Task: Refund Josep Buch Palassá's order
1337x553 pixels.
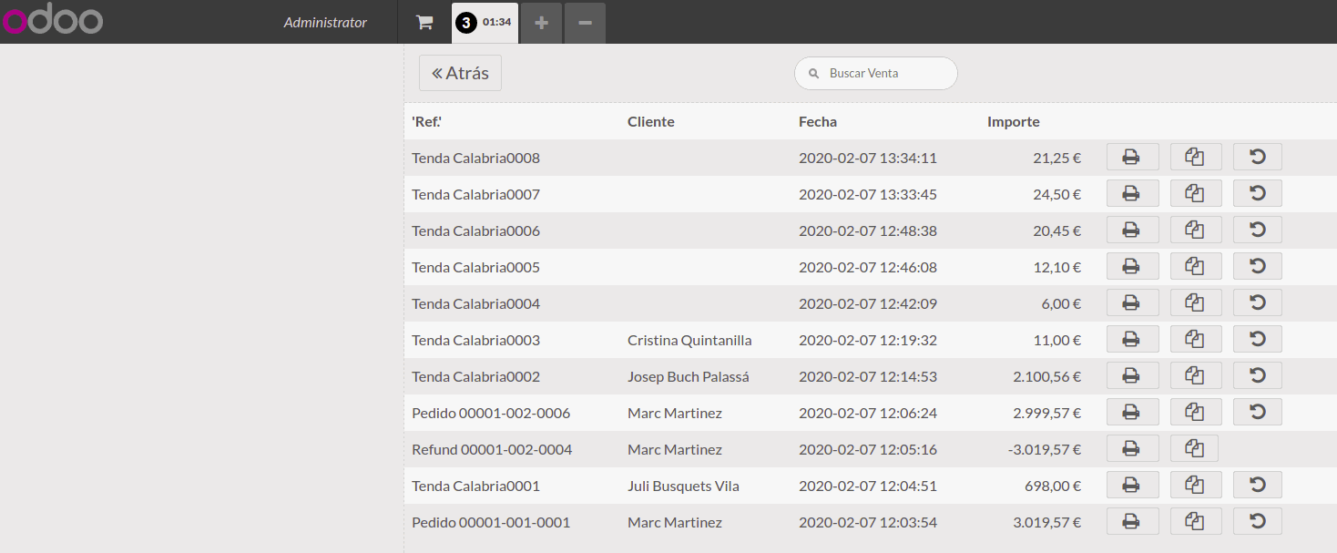Action: click(1257, 375)
